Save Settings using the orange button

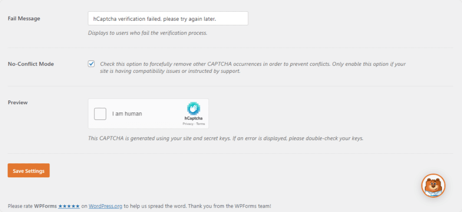point(29,171)
